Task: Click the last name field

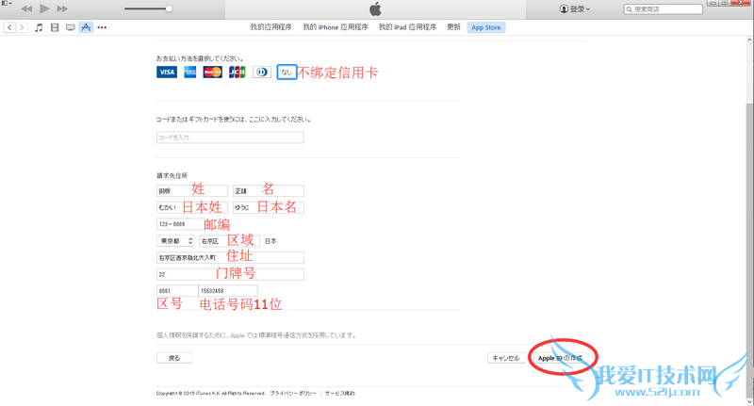Action: click(x=192, y=190)
